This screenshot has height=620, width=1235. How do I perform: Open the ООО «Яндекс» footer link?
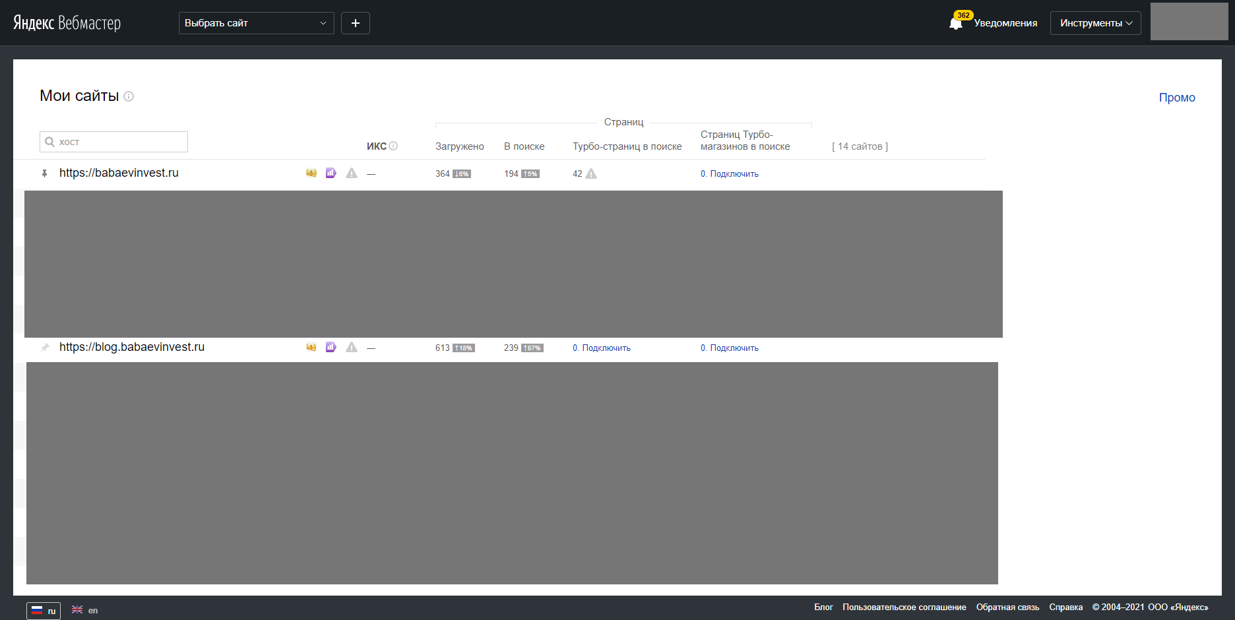[x=1178, y=607]
